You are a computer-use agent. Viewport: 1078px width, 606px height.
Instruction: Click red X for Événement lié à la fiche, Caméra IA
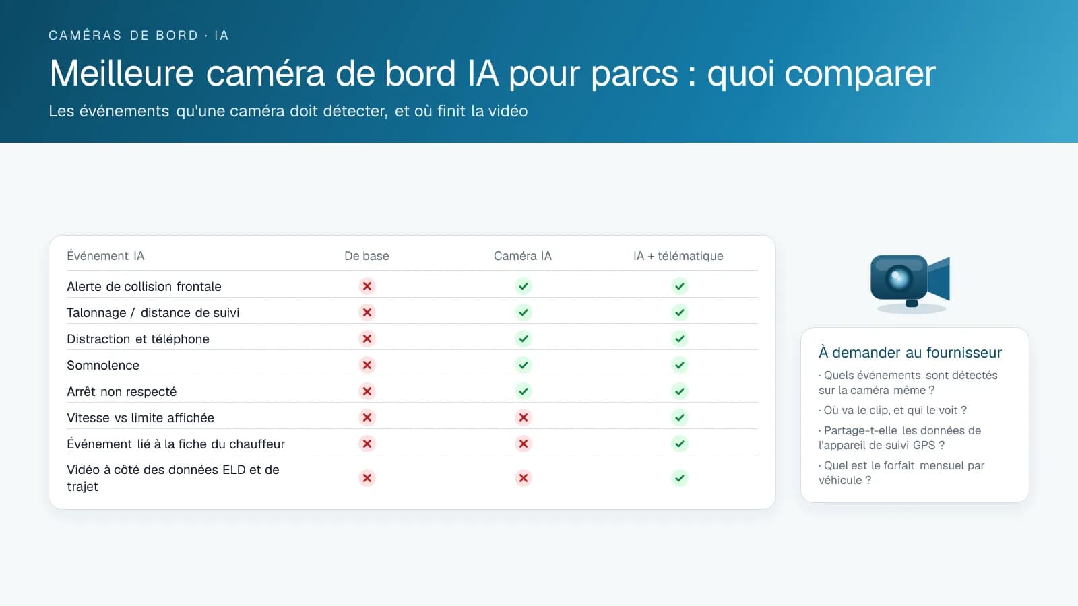(524, 444)
